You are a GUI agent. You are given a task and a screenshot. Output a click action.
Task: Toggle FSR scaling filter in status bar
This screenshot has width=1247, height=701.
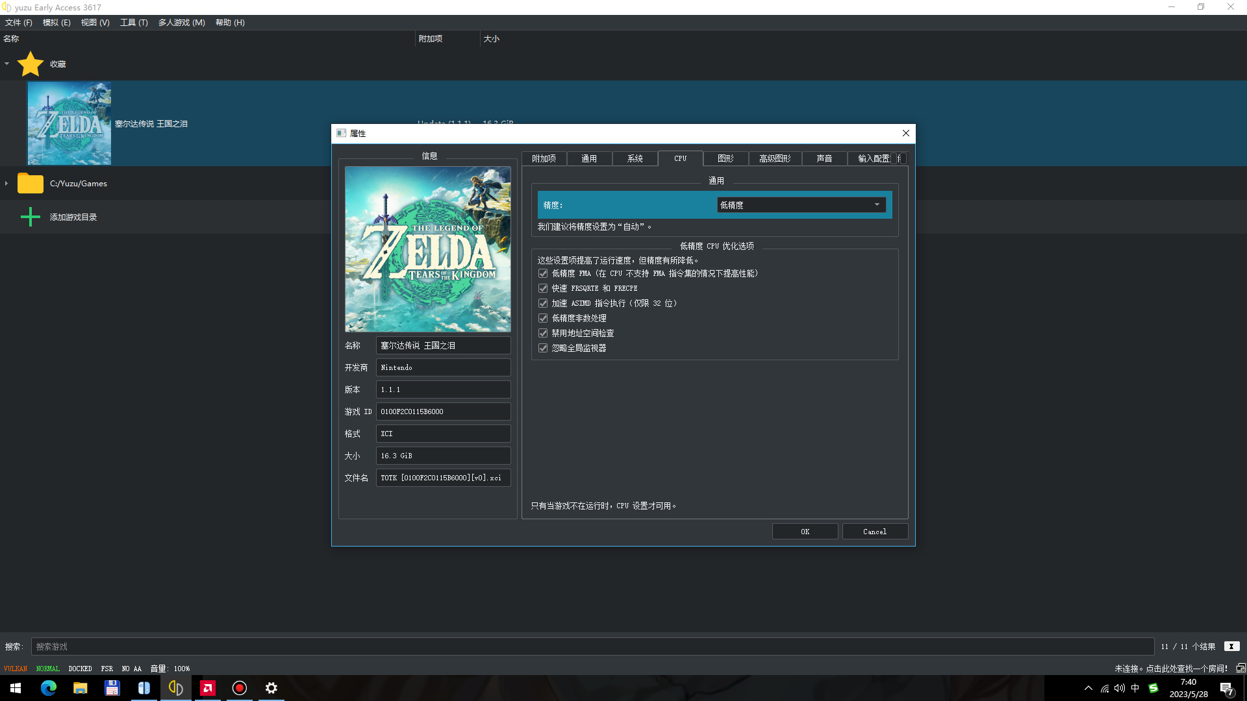tap(107, 669)
